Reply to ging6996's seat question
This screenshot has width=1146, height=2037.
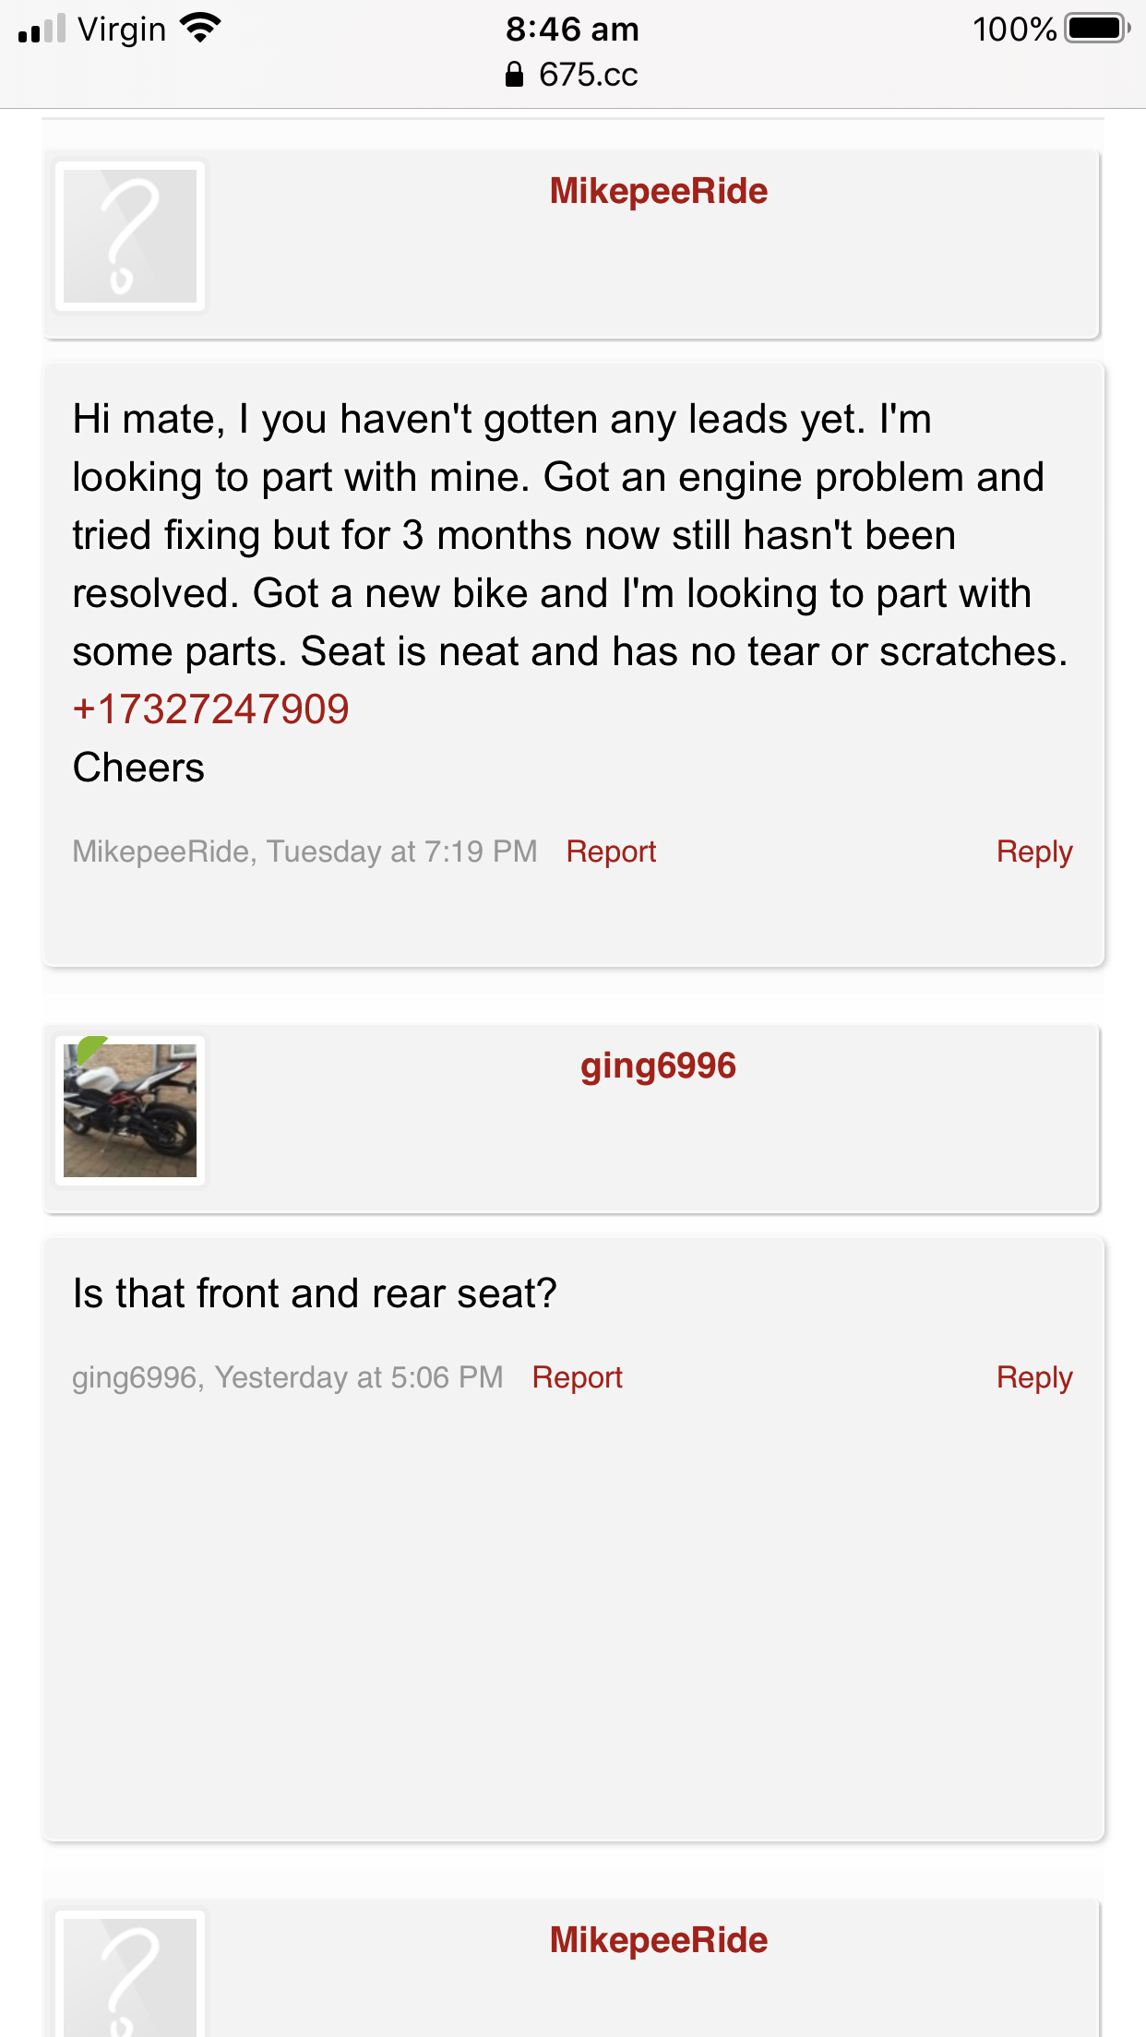tap(1033, 1377)
